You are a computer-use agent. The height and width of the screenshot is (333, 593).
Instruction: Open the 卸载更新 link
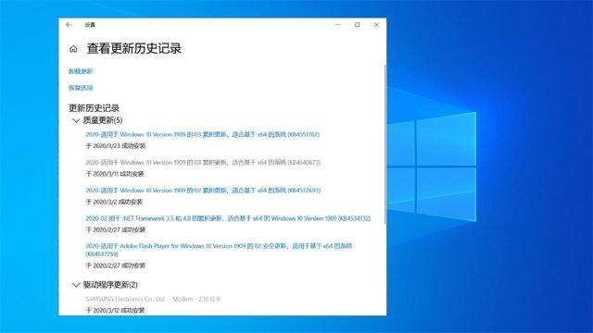coord(81,71)
